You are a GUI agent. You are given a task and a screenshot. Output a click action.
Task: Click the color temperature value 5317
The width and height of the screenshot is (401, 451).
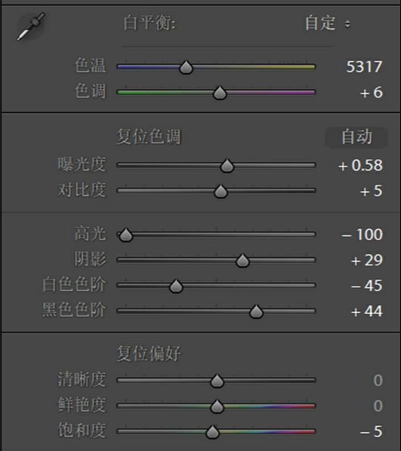[x=364, y=66]
